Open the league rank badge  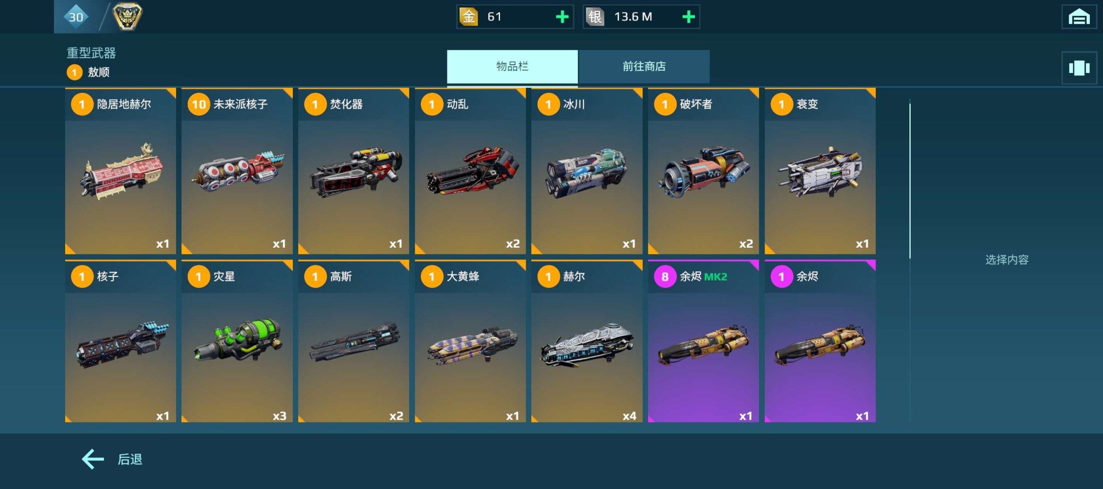pyautogui.click(x=127, y=16)
